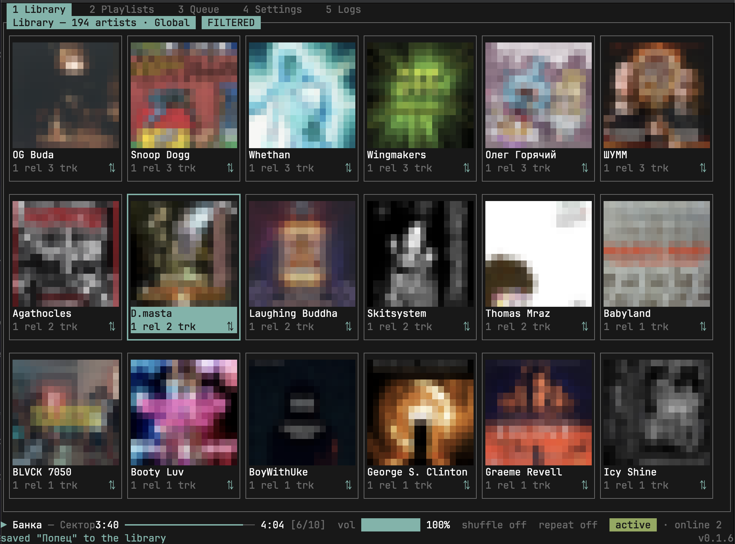The height and width of the screenshot is (544, 735).
Task: Click the sort arrows icon on BLVCK 7050 card
Action: [x=112, y=485]
